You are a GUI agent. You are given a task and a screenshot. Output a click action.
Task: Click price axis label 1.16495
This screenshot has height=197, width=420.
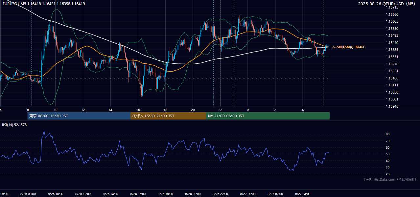392,35
